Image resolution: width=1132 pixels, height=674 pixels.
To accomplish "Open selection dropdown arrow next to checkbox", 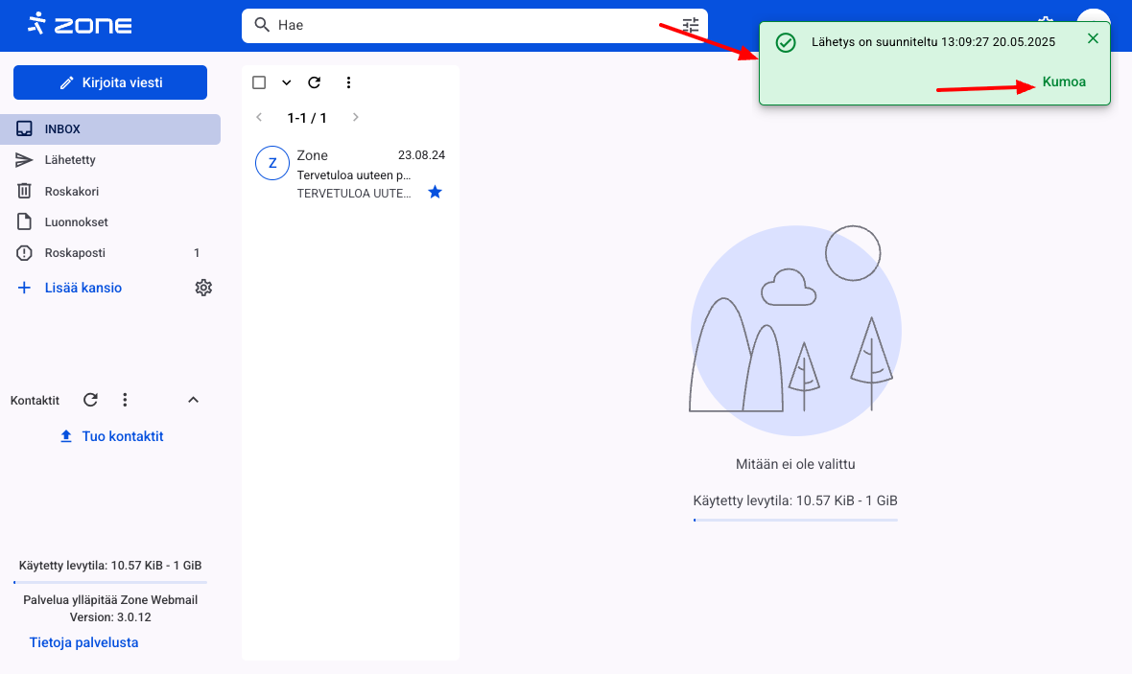I will pos(286,82).
